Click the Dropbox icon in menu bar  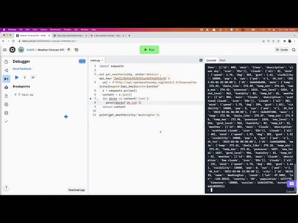(202, 30)
